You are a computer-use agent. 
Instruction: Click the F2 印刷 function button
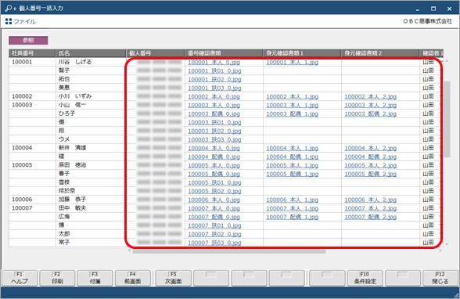pyautogui.click(x=57, y=278)
